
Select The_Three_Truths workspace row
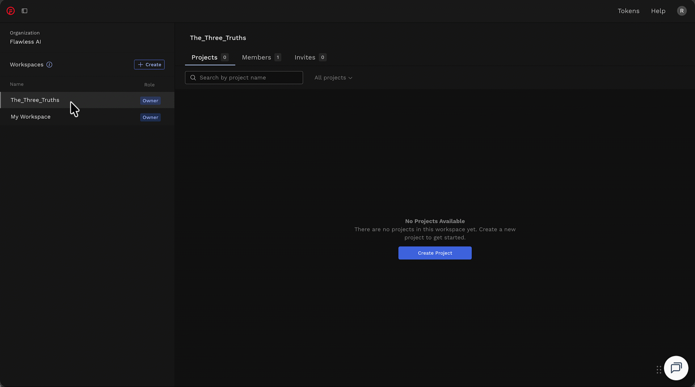tap(87, 100)
